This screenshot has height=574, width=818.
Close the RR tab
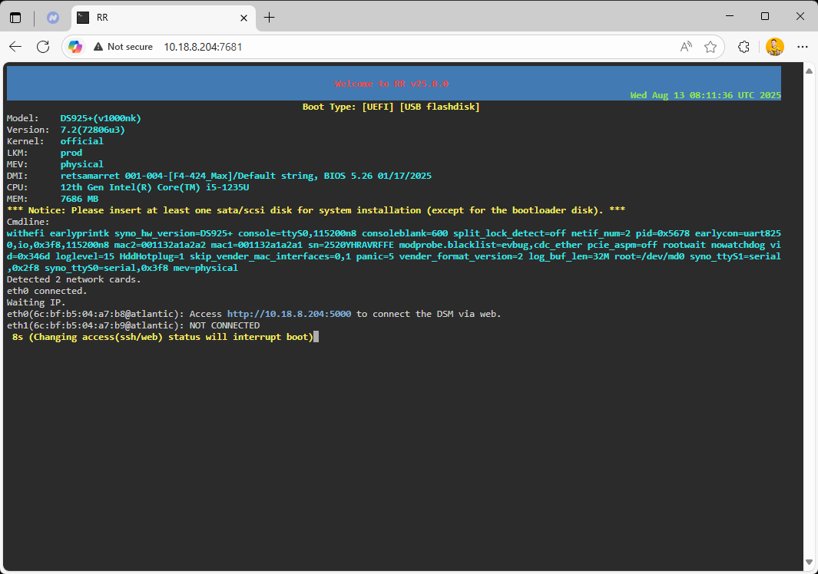coord(243,18)
